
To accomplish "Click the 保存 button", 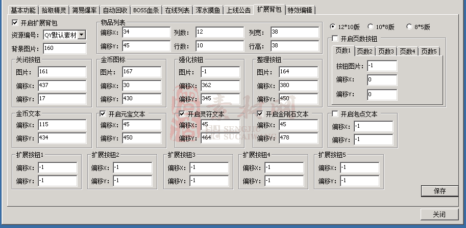I will (x=439, y=191).
